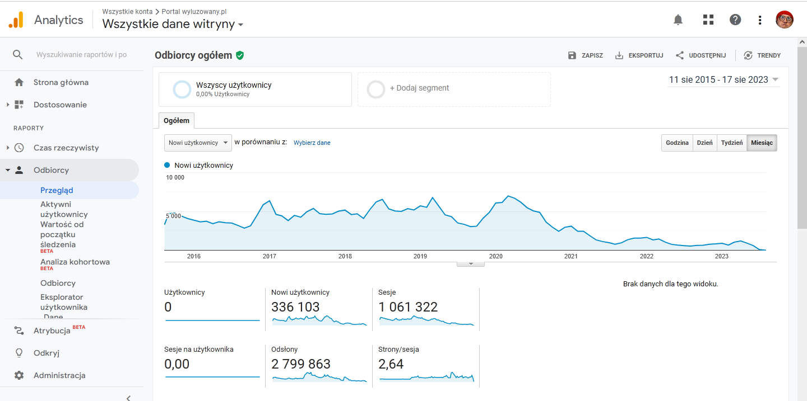Open the Google apps grid icon
This screenshot has height=401, width=807.
708,20
